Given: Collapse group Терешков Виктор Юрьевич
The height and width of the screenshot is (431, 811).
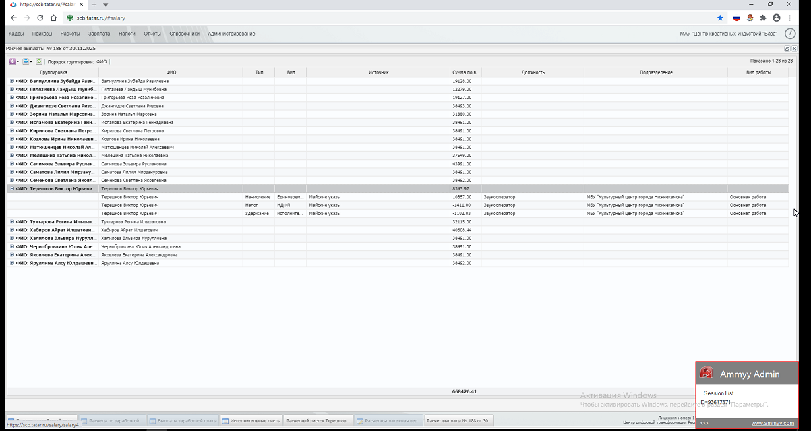Looking at the screenshot, I should (x=12, y=189).
